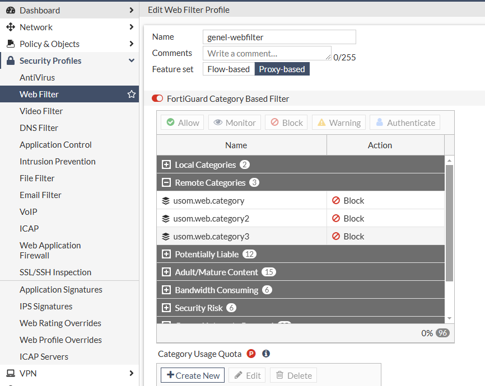Toggle FortiGuard Category Based Filter switch
Viewport: 485px width, 386px height.
click(x=157, y=98)
